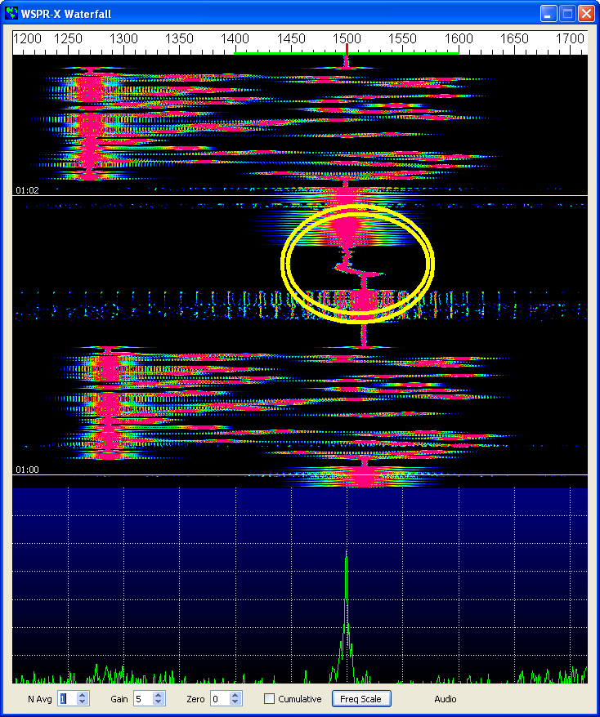Click the N Avg label

pos(40,699)
